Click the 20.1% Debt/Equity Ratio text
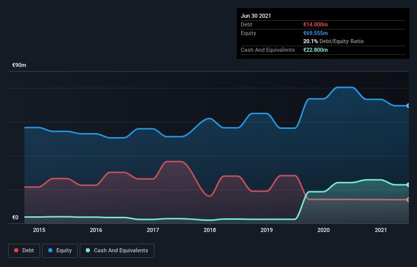The image size is (417, 267). [334, 41]
